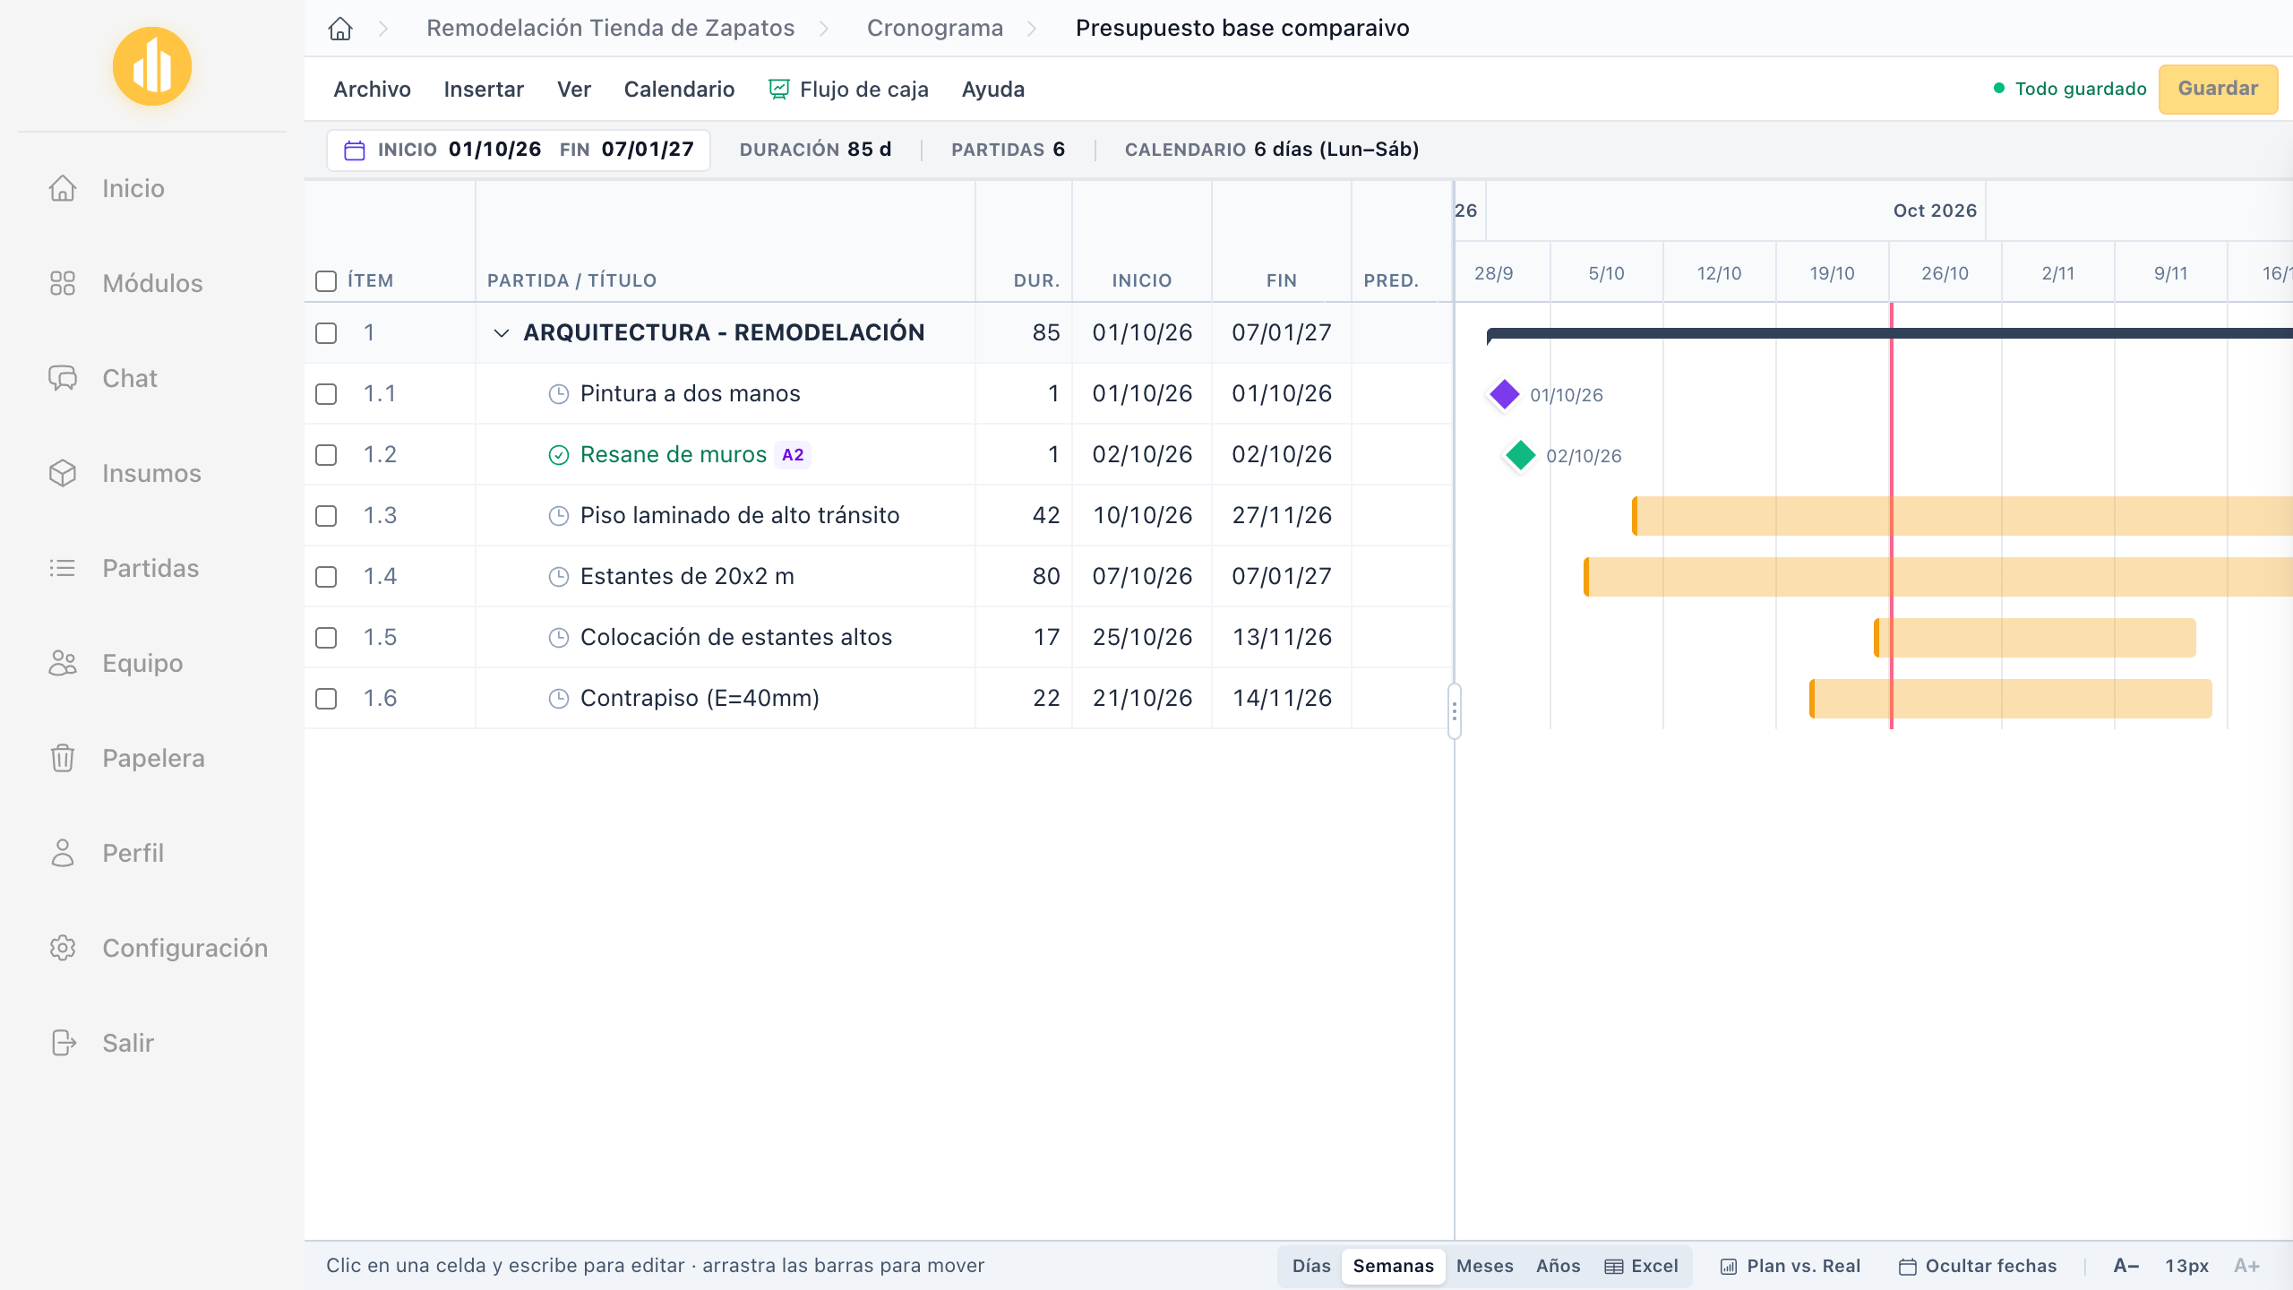This screenshot has width=2293, height=1290.
Task: Click green check icon for Resane de muros
Action: click(559, 455)
